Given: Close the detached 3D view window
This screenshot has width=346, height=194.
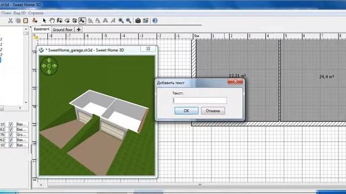Looking at the screenshot, I should coord(148,49).
